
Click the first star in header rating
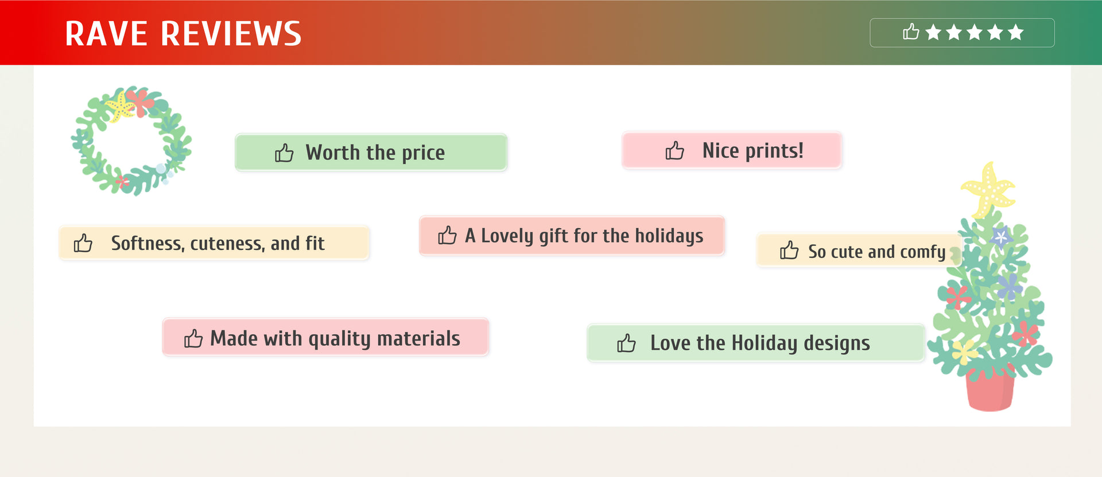[x=933, y=32]
